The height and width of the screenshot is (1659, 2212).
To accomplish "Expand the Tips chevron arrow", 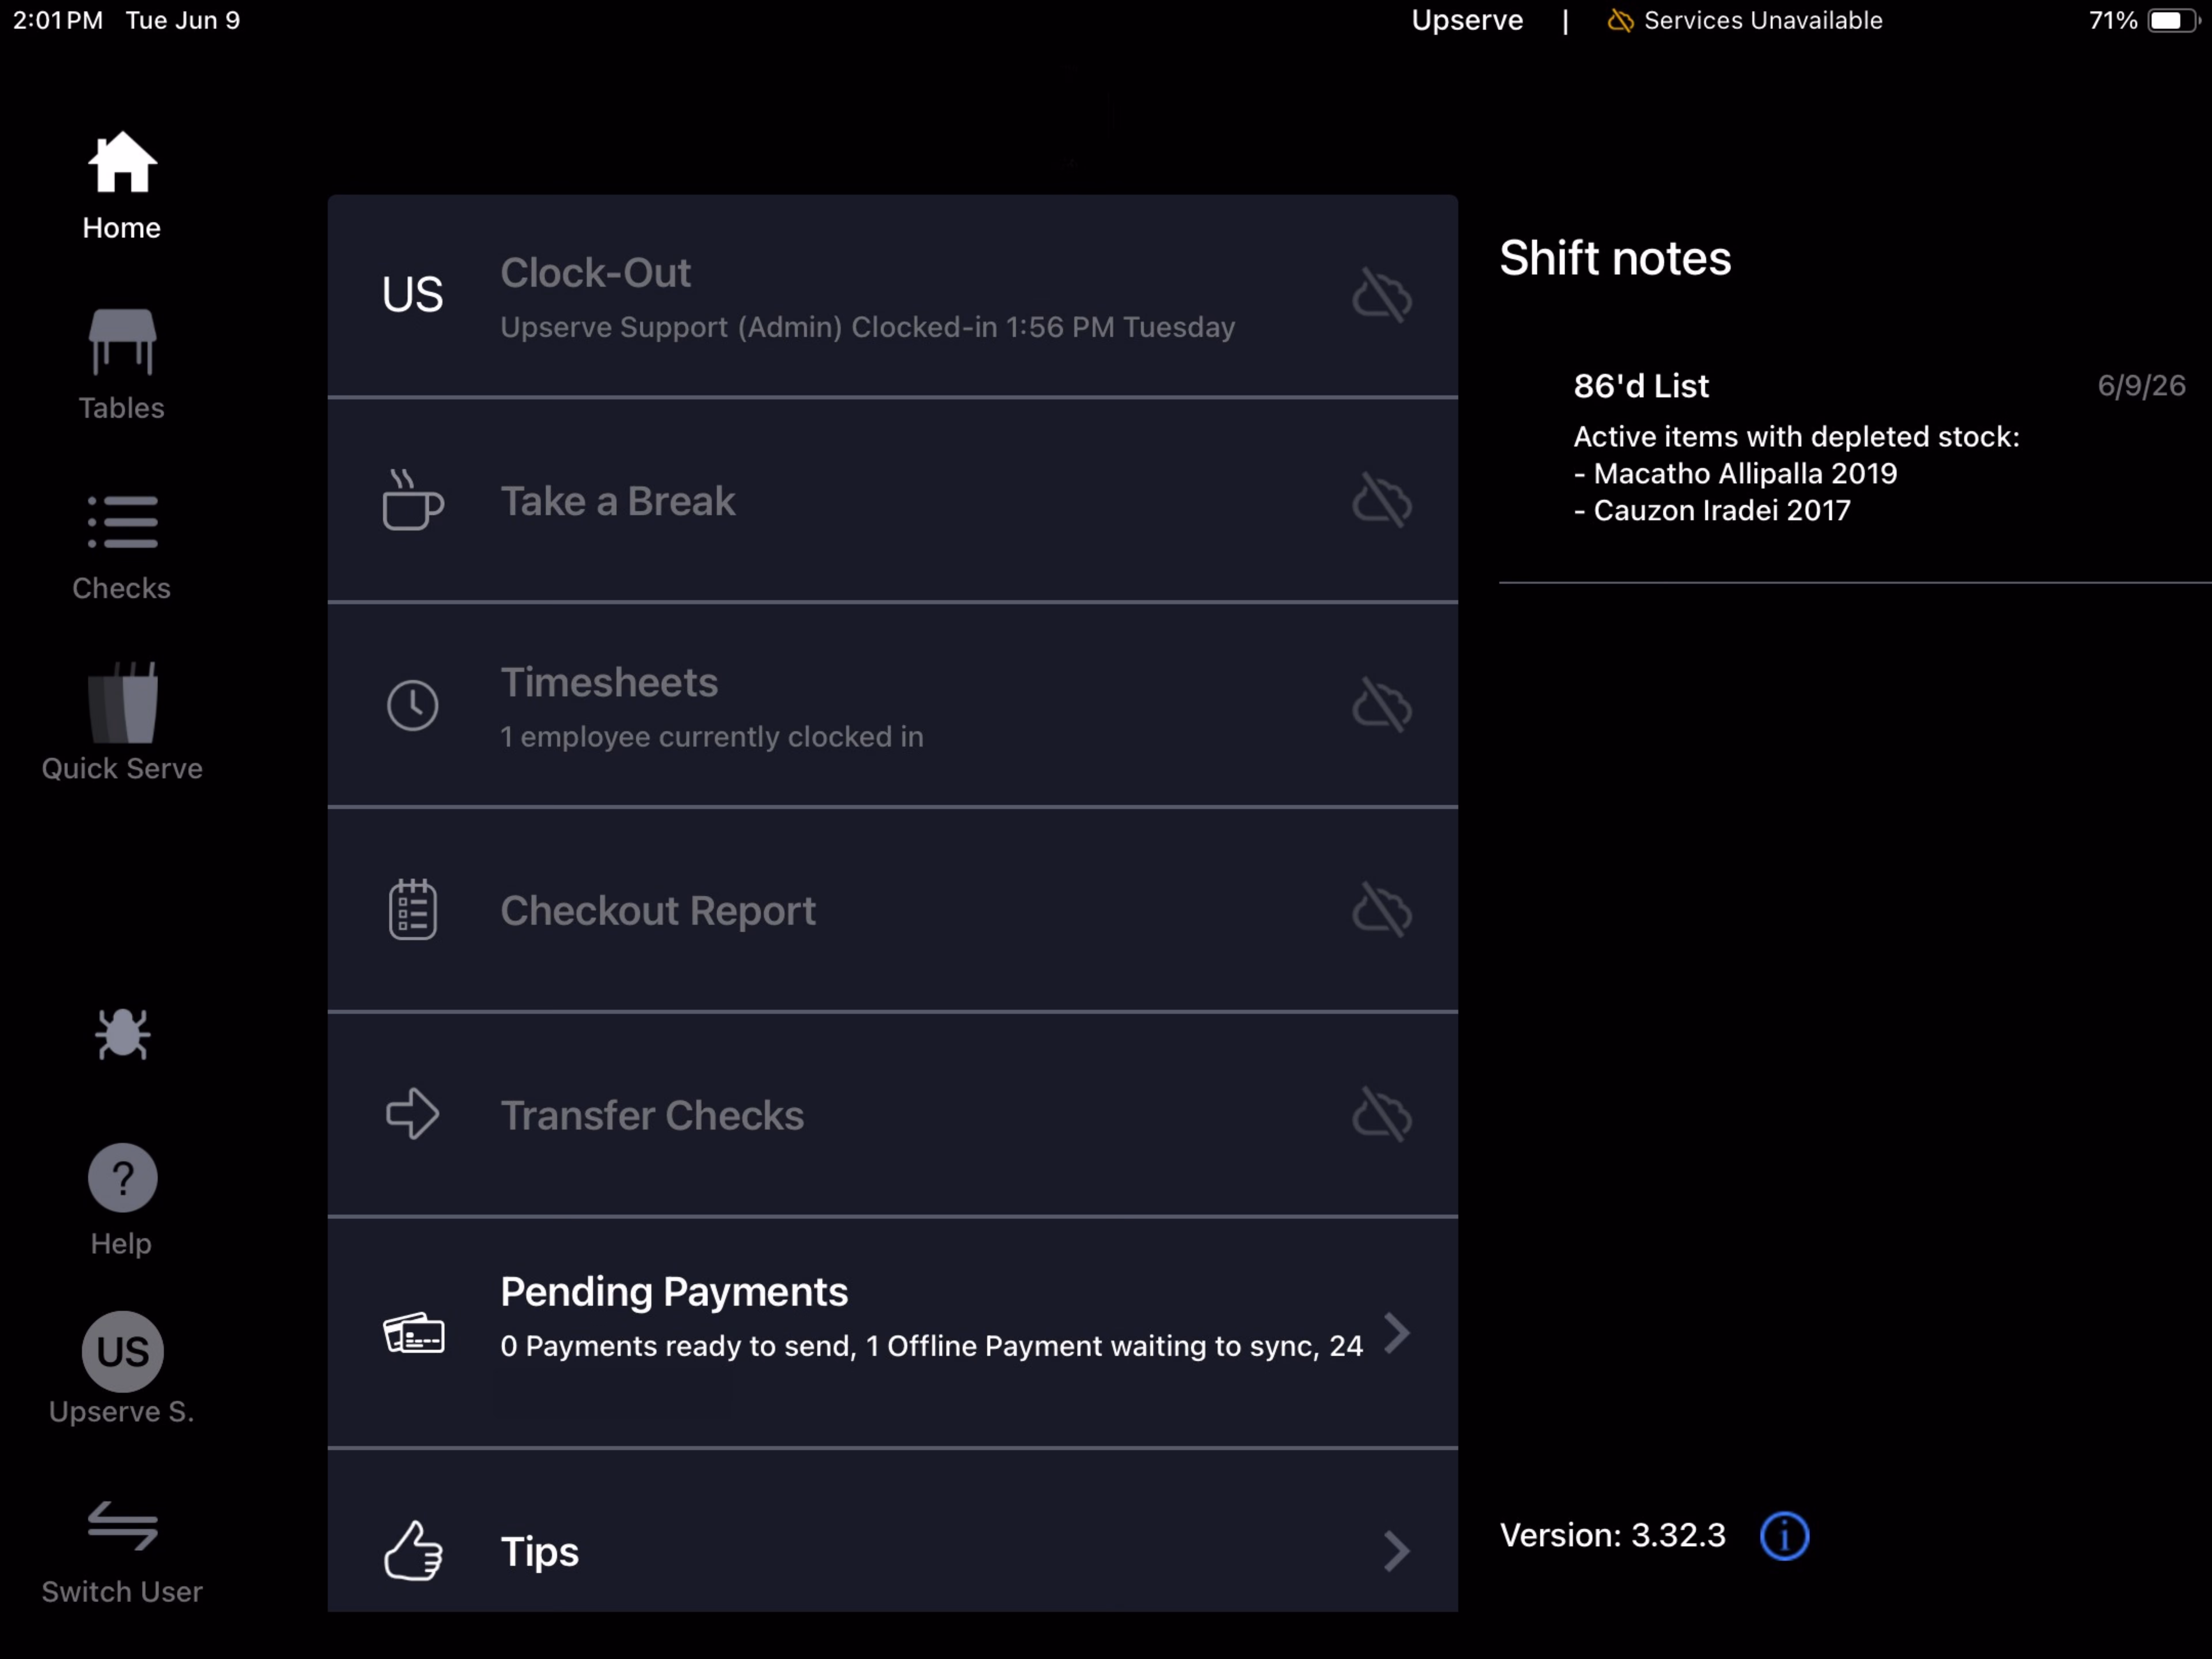I will (x=1396, y=1551).
